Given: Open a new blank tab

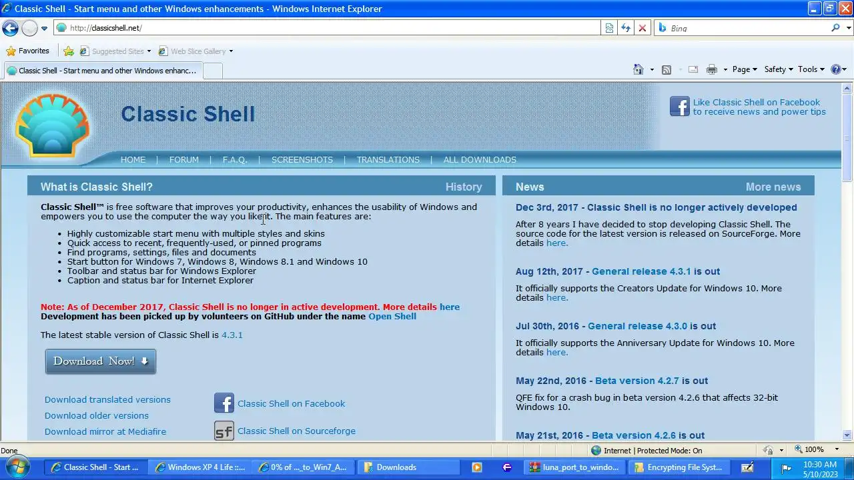Looking at the screenshot, I should (212, 71).
